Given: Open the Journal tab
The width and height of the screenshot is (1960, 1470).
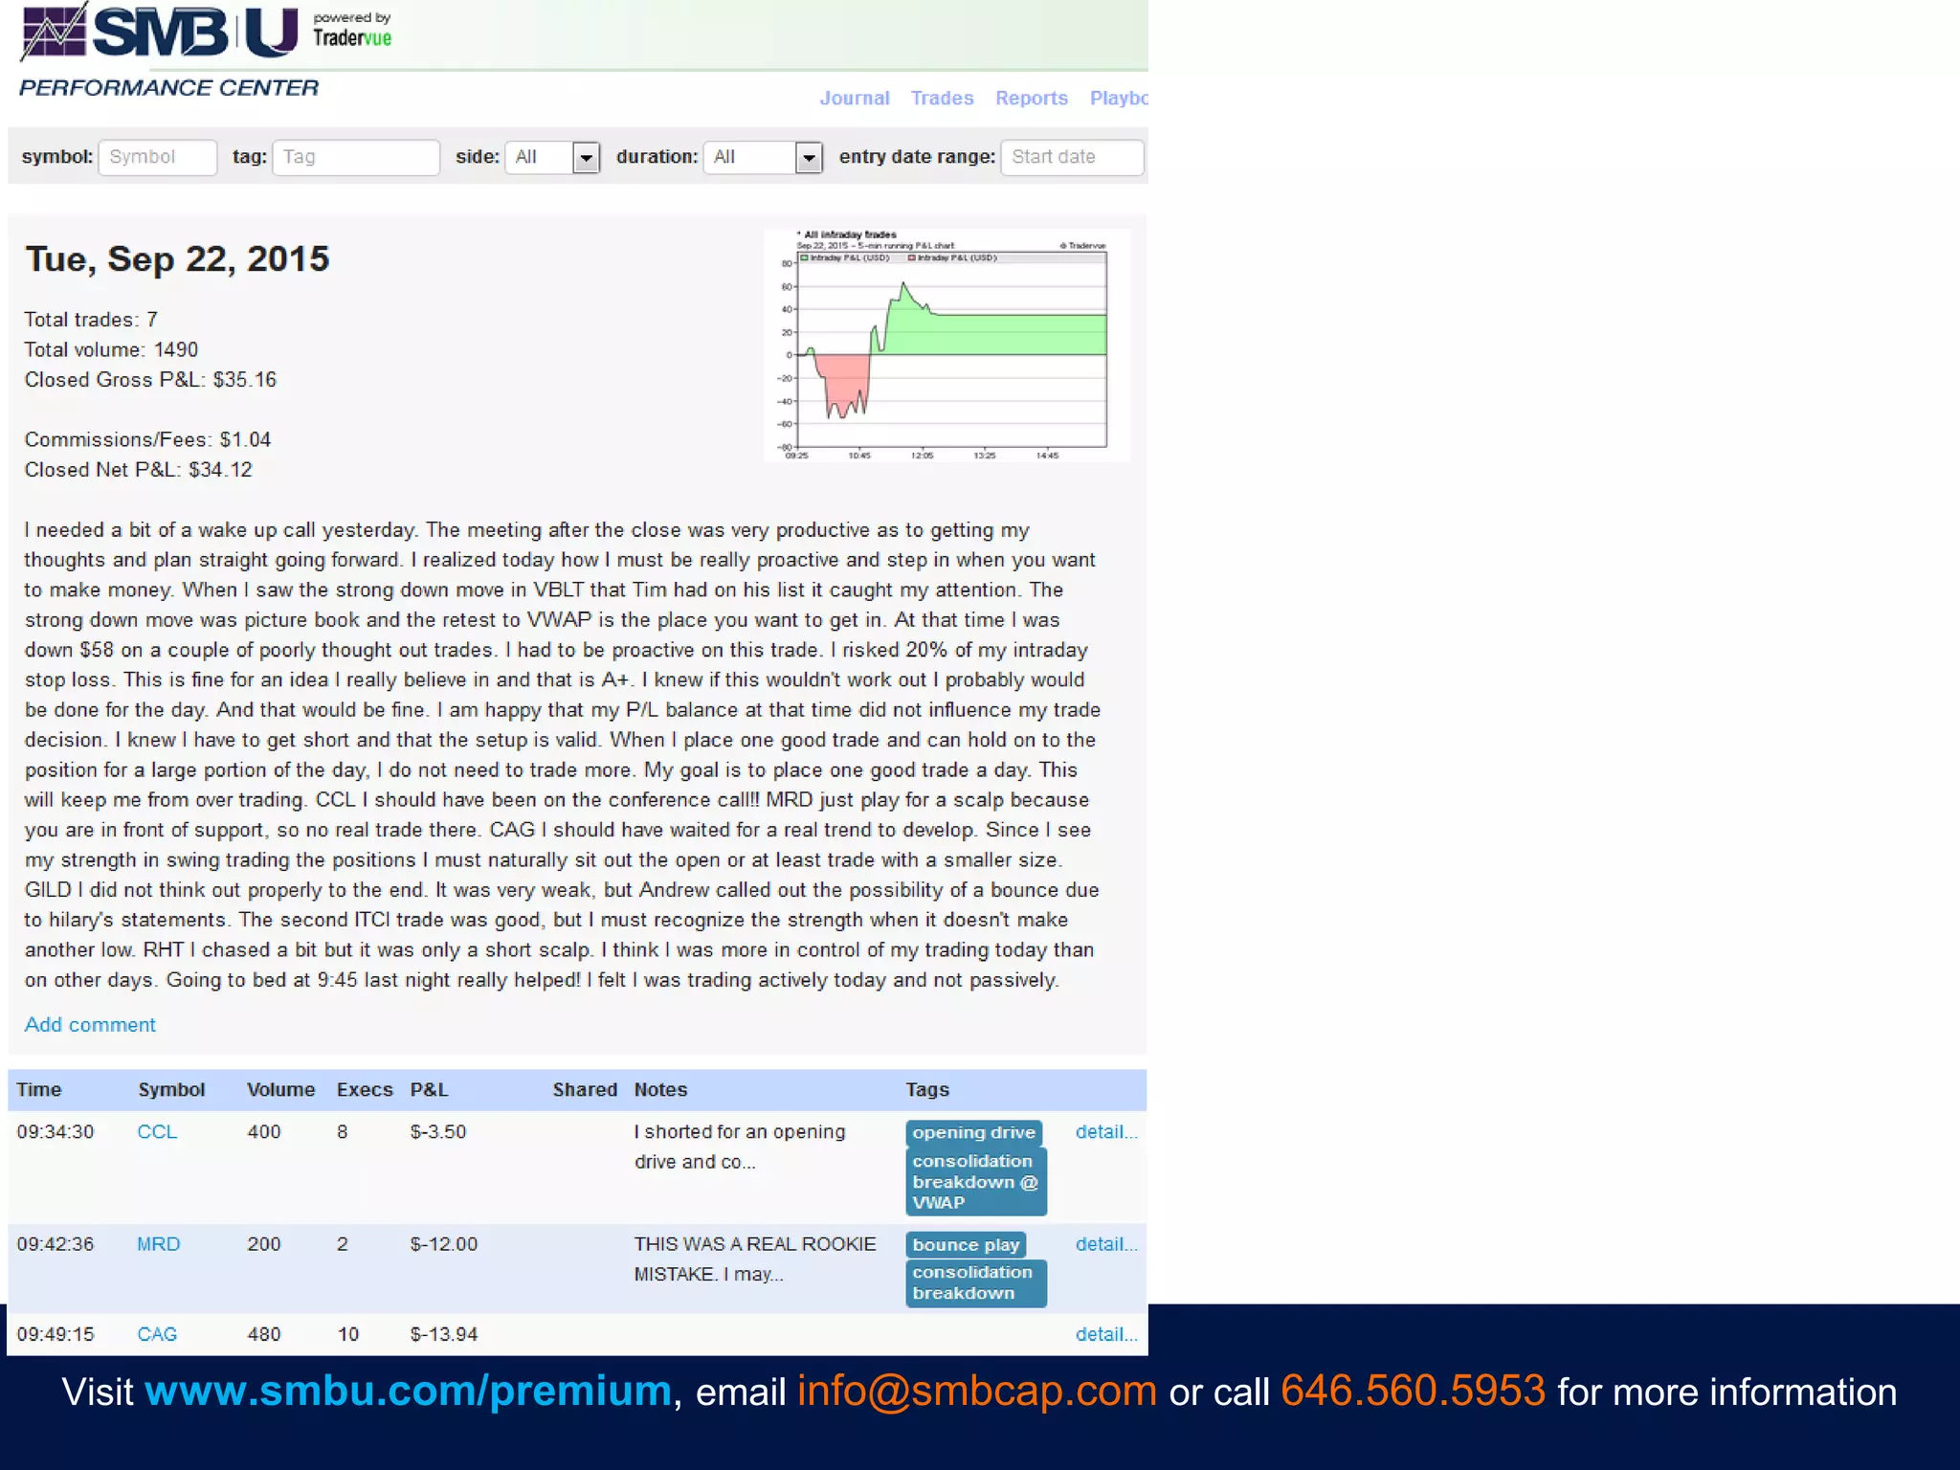Looking at the screenshot, I should [854, 98].
